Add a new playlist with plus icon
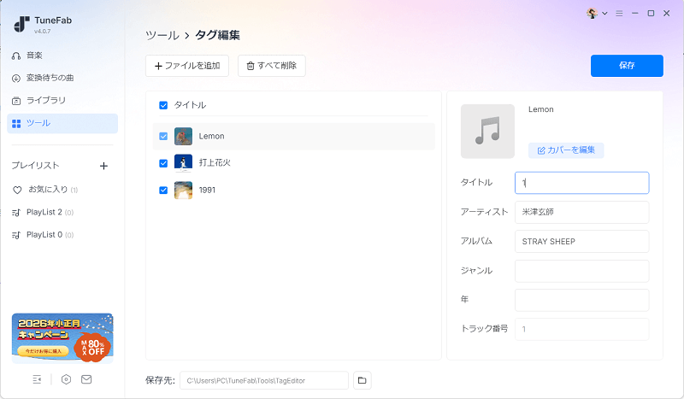This screenshot has height=399, width=684. pyautogui.click(x=103, y=166)
